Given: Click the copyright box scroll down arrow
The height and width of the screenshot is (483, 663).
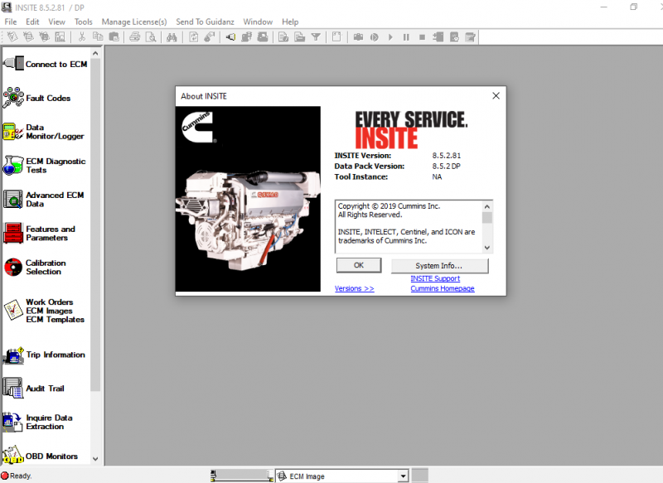Looking at the screenshot, I should click(x=487, y=248).
